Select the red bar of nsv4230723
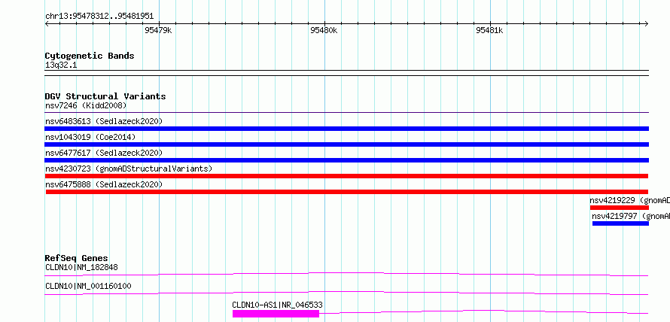The image size is (670, 322). [x=346, y=176]
